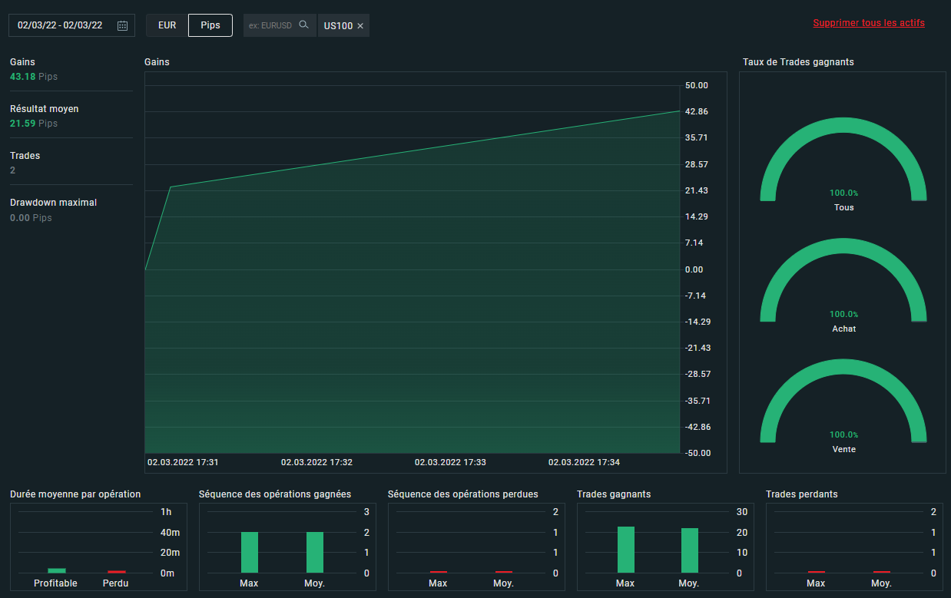Switch display unit to EUR
This screenshot has width=951, height=598.
pos(167,25)
